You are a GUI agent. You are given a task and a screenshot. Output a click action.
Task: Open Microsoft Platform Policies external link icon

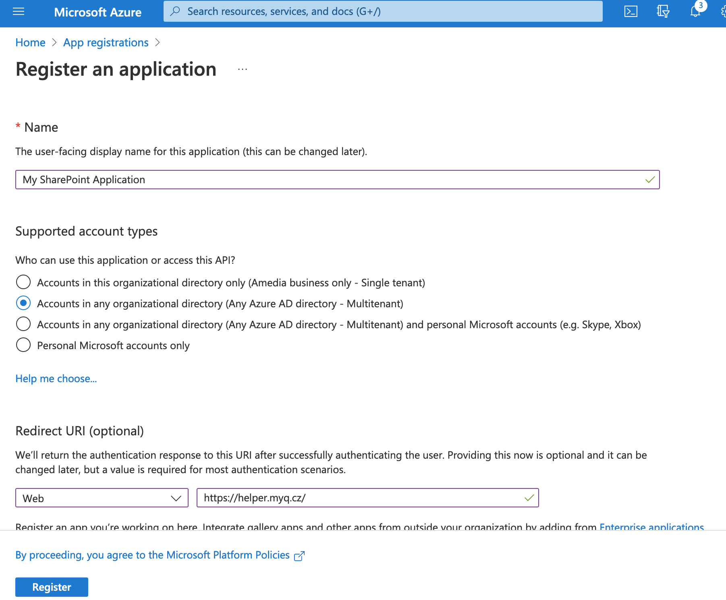[x=299, y=556]
